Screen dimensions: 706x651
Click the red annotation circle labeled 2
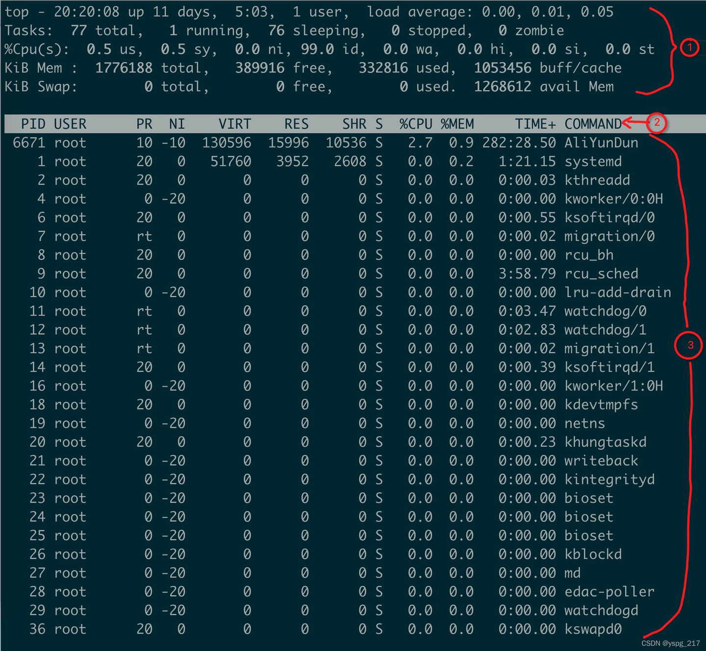[x=656, y=122]
